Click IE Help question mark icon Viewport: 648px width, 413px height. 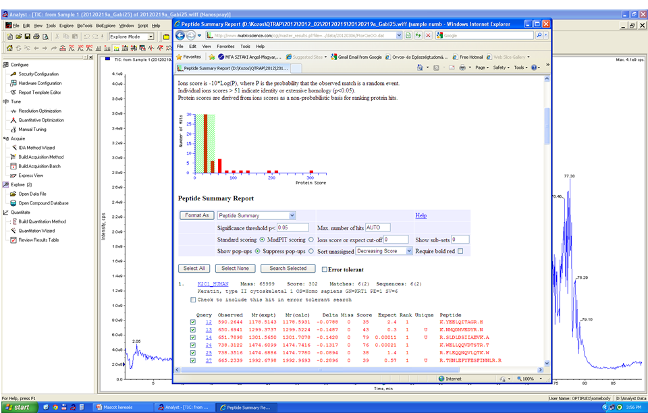click(534, 67)
